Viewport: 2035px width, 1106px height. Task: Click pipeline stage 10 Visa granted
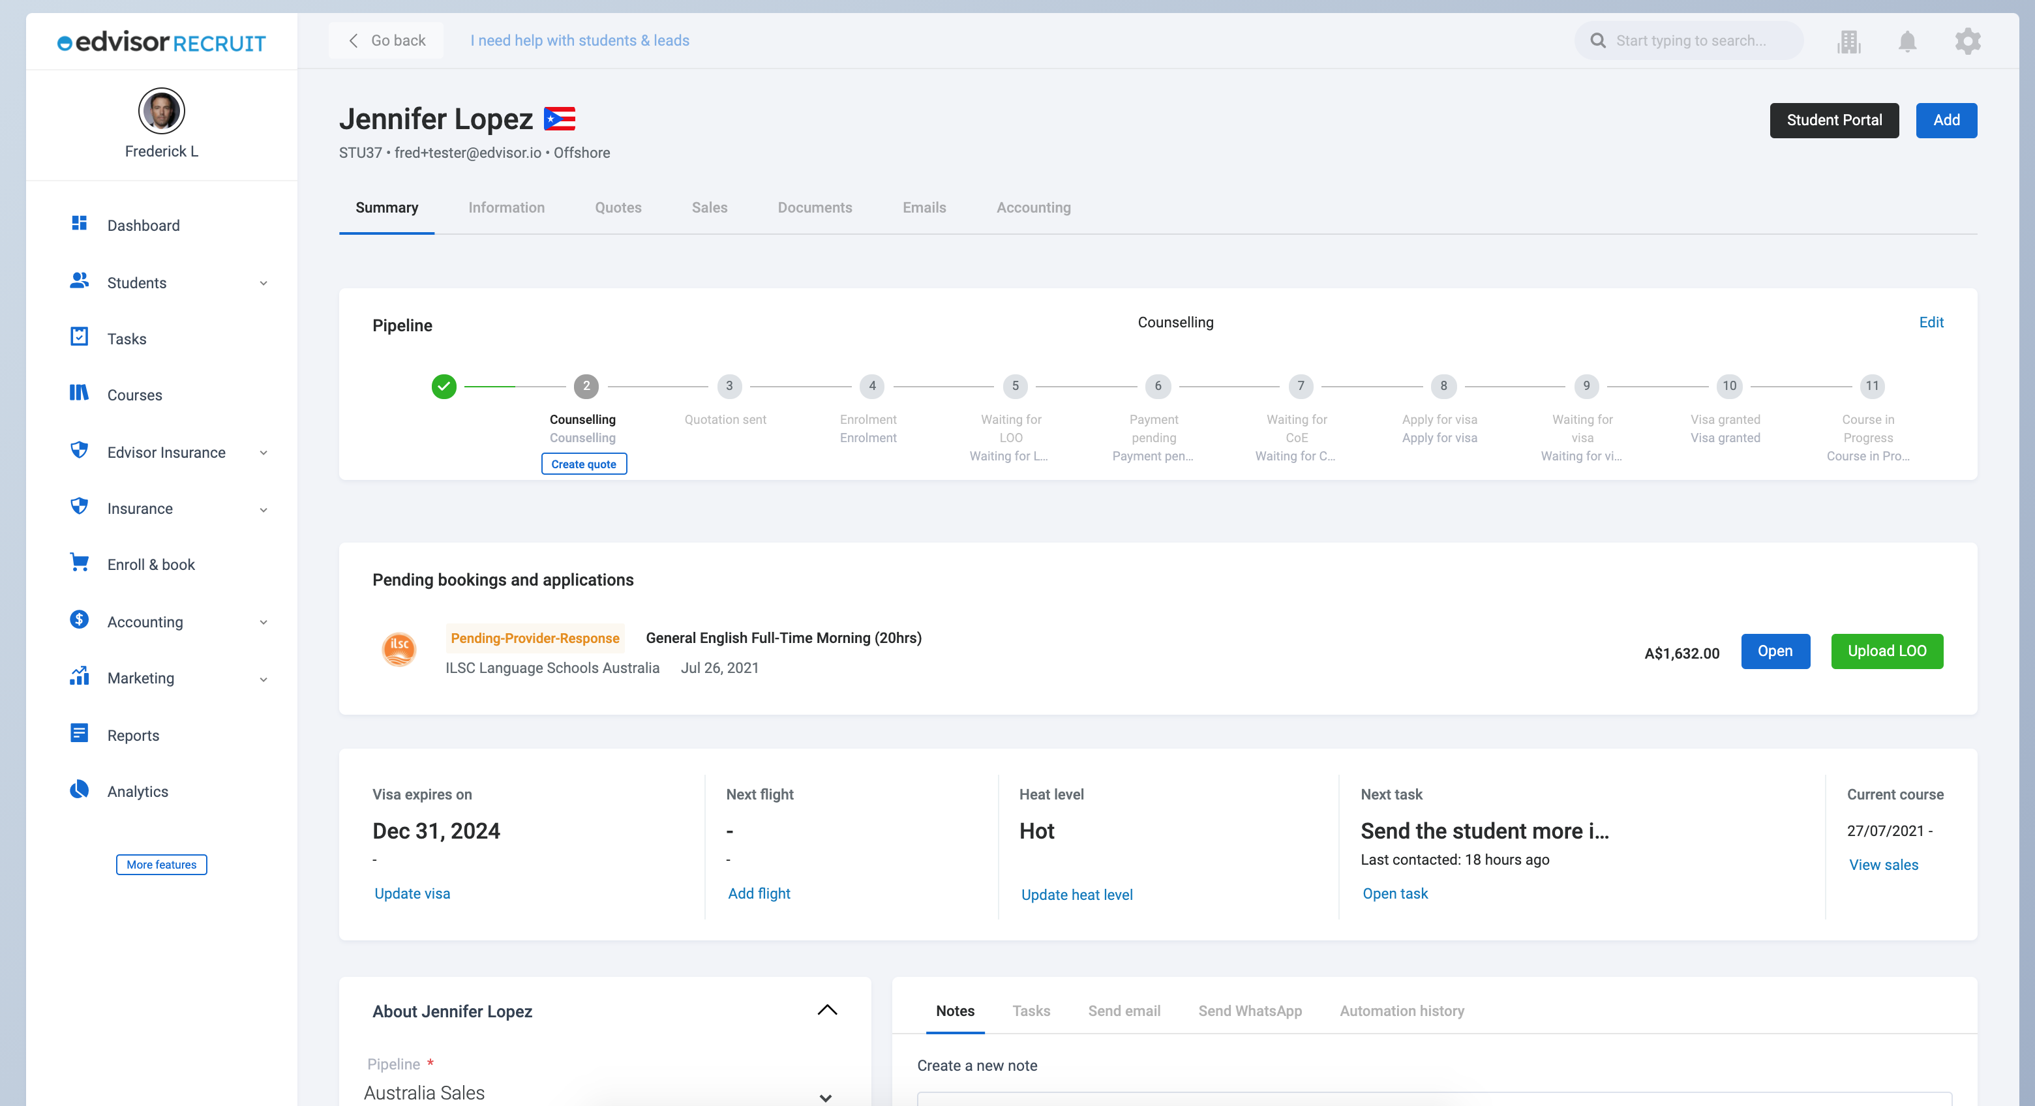(1729, 386)
